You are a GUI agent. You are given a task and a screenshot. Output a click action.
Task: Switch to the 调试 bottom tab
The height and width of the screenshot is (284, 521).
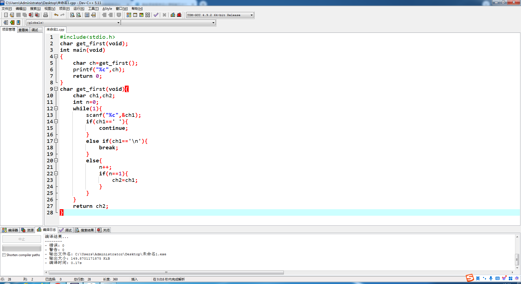click(66, 230)
